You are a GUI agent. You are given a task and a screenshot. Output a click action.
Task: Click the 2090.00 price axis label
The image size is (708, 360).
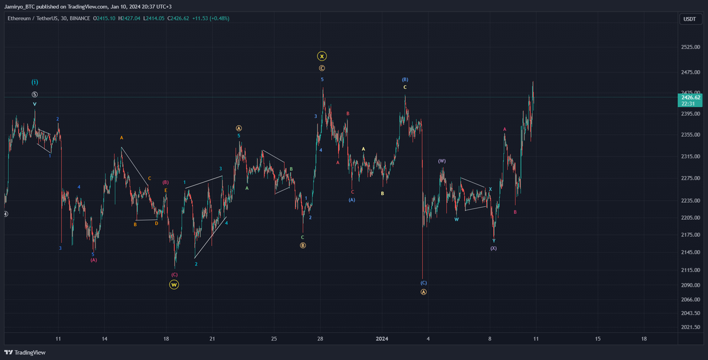pos(690,285)
